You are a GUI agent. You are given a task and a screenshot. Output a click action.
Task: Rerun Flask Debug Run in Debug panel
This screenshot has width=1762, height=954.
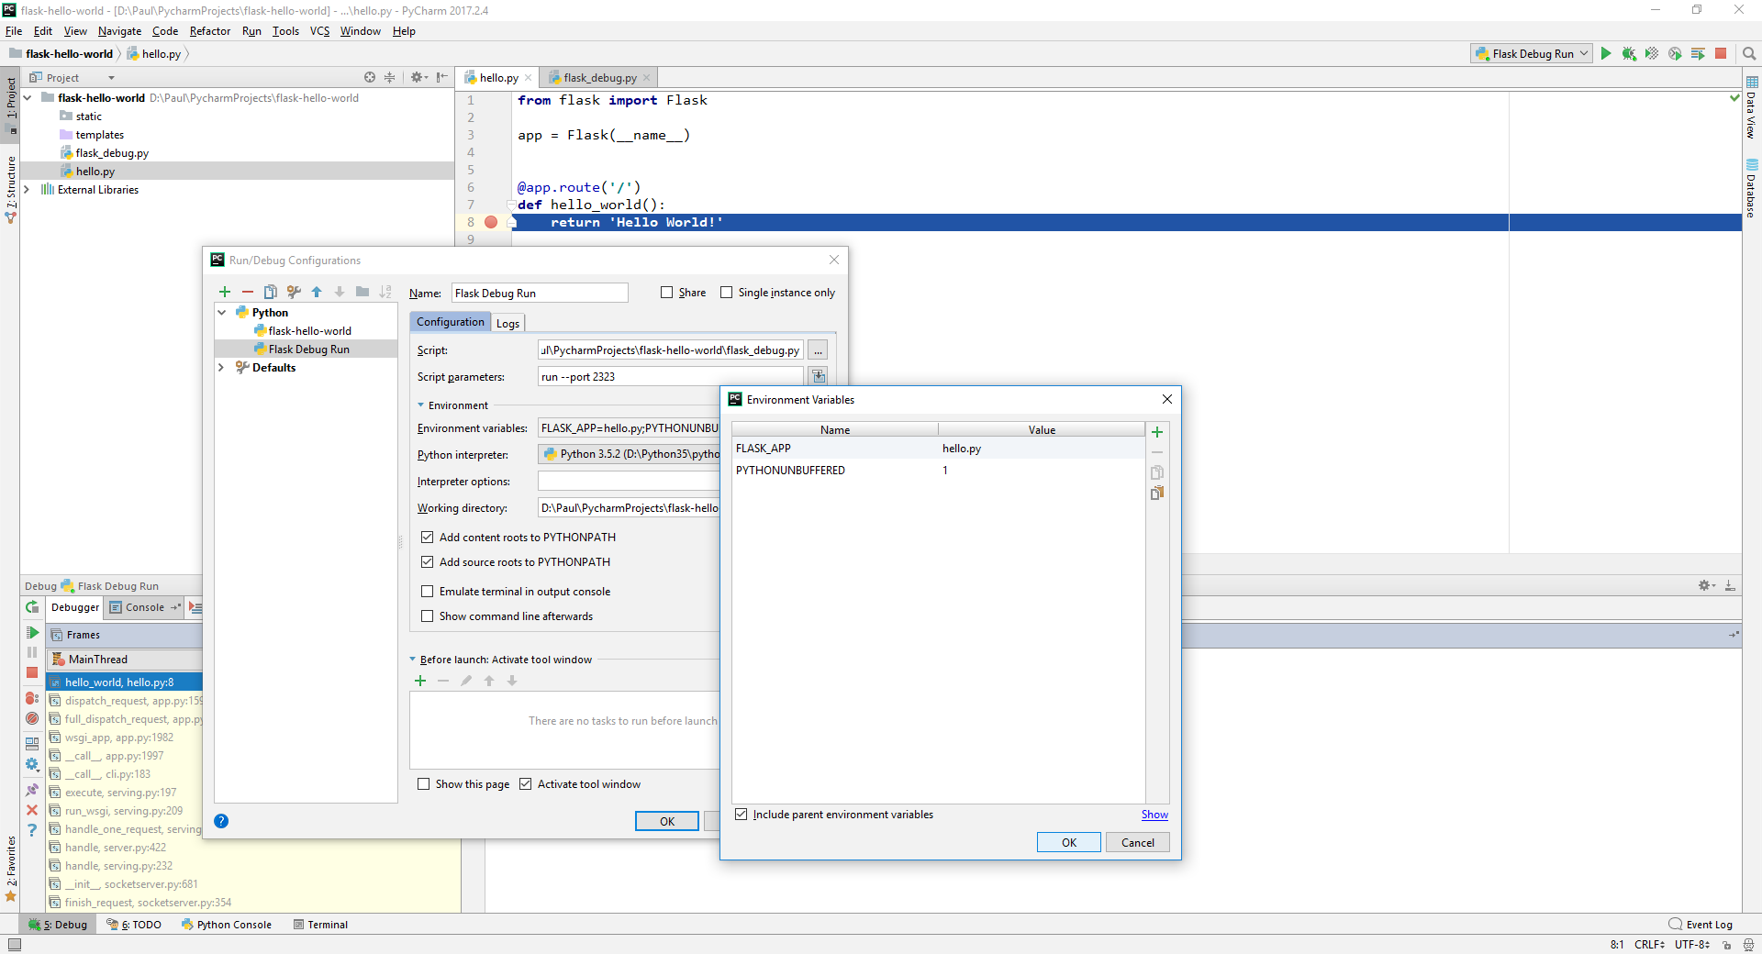tap(32, 607)
